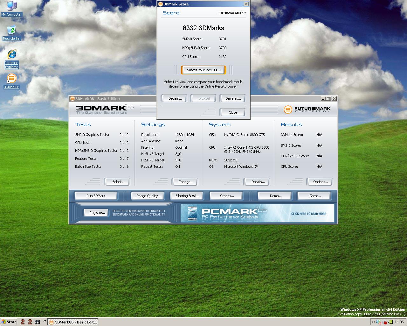Click CPU Score value 2132
The height and width of the screenshot is (326, 407).
(223, 57)
